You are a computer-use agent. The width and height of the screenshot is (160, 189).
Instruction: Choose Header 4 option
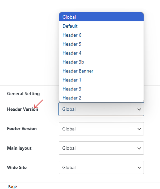click(101, 53)
